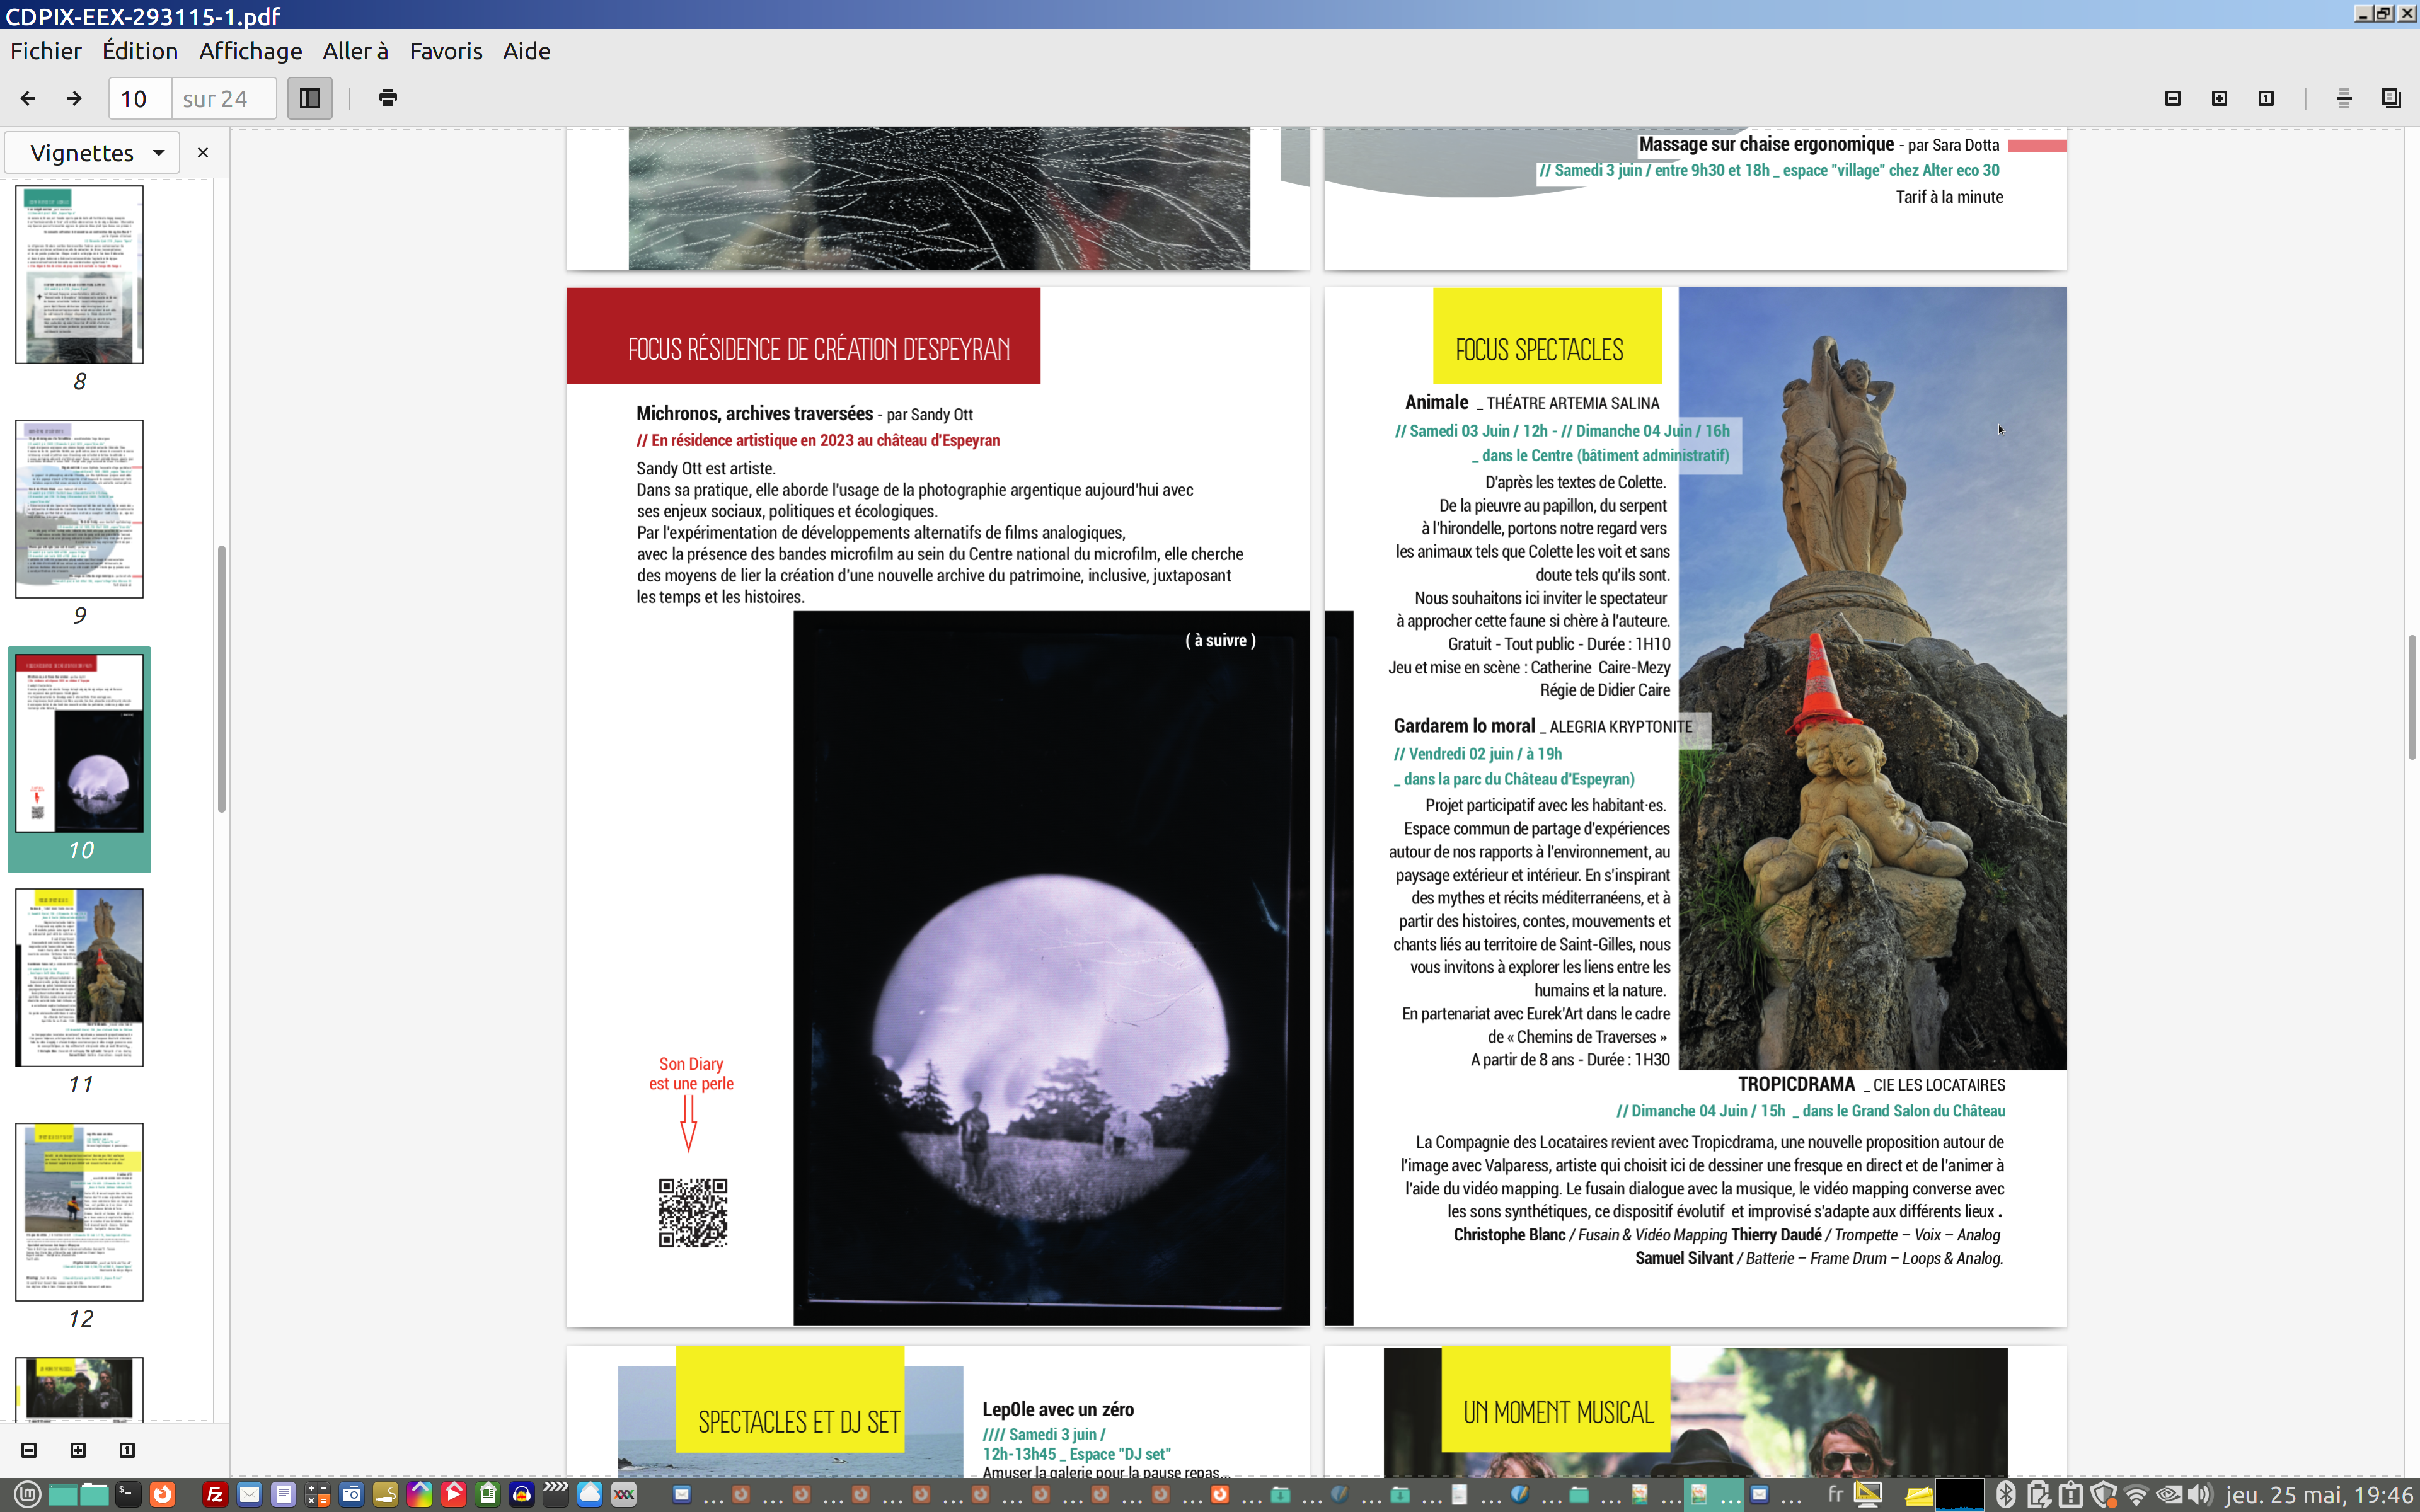The width and height of the screenshot is (2420, 1512).
Task: Enlarge thumbnails with sidebar plus icon
Action: [x=78, y=1450]
